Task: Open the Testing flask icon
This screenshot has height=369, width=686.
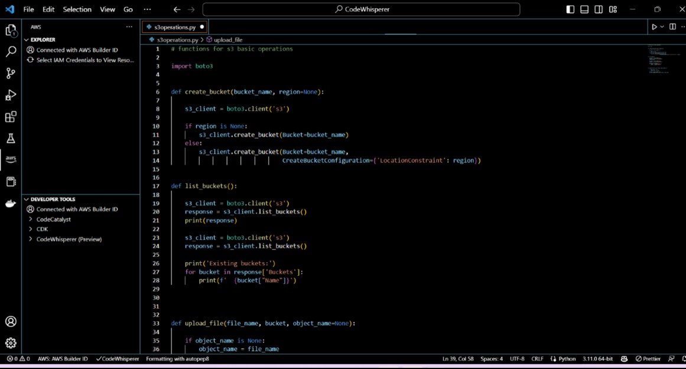Action: tap(11, 139)
